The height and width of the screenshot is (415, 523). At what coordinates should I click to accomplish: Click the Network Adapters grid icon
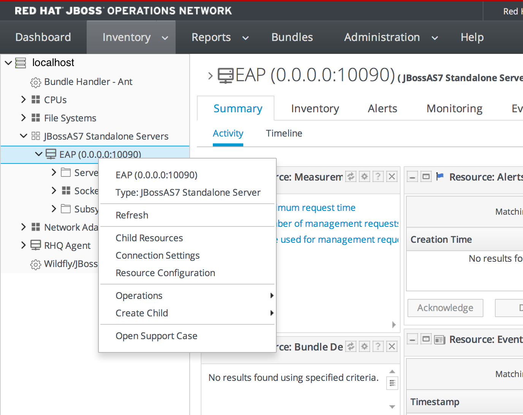36,227
